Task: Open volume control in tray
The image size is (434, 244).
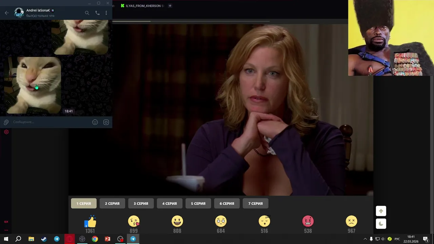Action: coord(383,239)
